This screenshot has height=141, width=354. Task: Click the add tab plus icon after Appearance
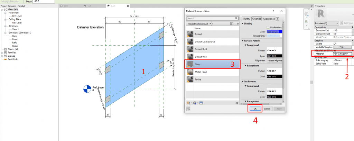(x=277, y=19)
